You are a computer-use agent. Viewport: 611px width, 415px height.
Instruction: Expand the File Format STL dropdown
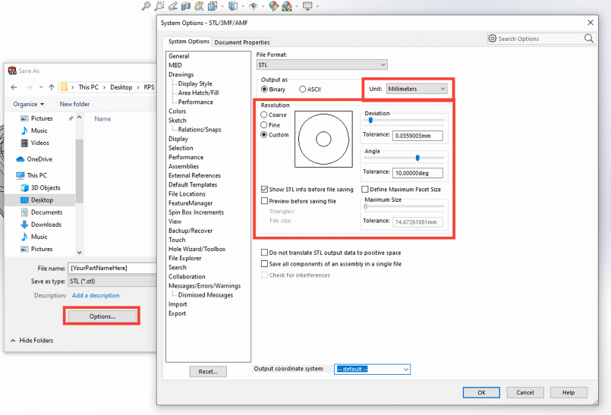coord(322,65)
